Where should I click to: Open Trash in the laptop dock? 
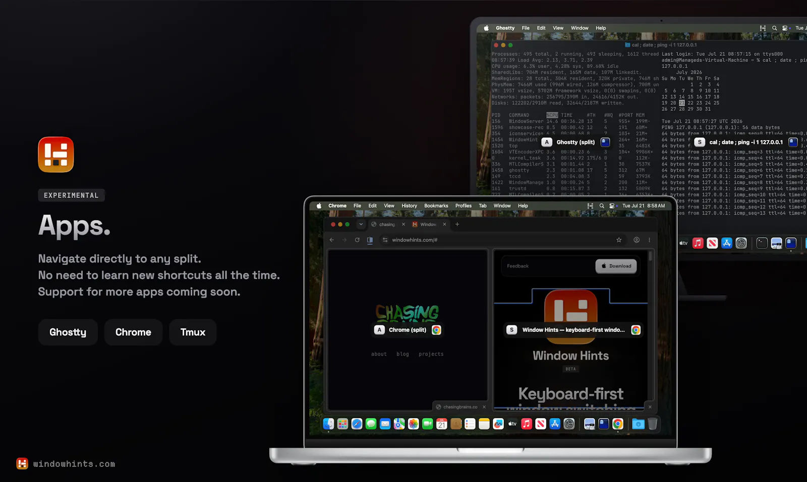pyautogui.click(x=652, y=424)
